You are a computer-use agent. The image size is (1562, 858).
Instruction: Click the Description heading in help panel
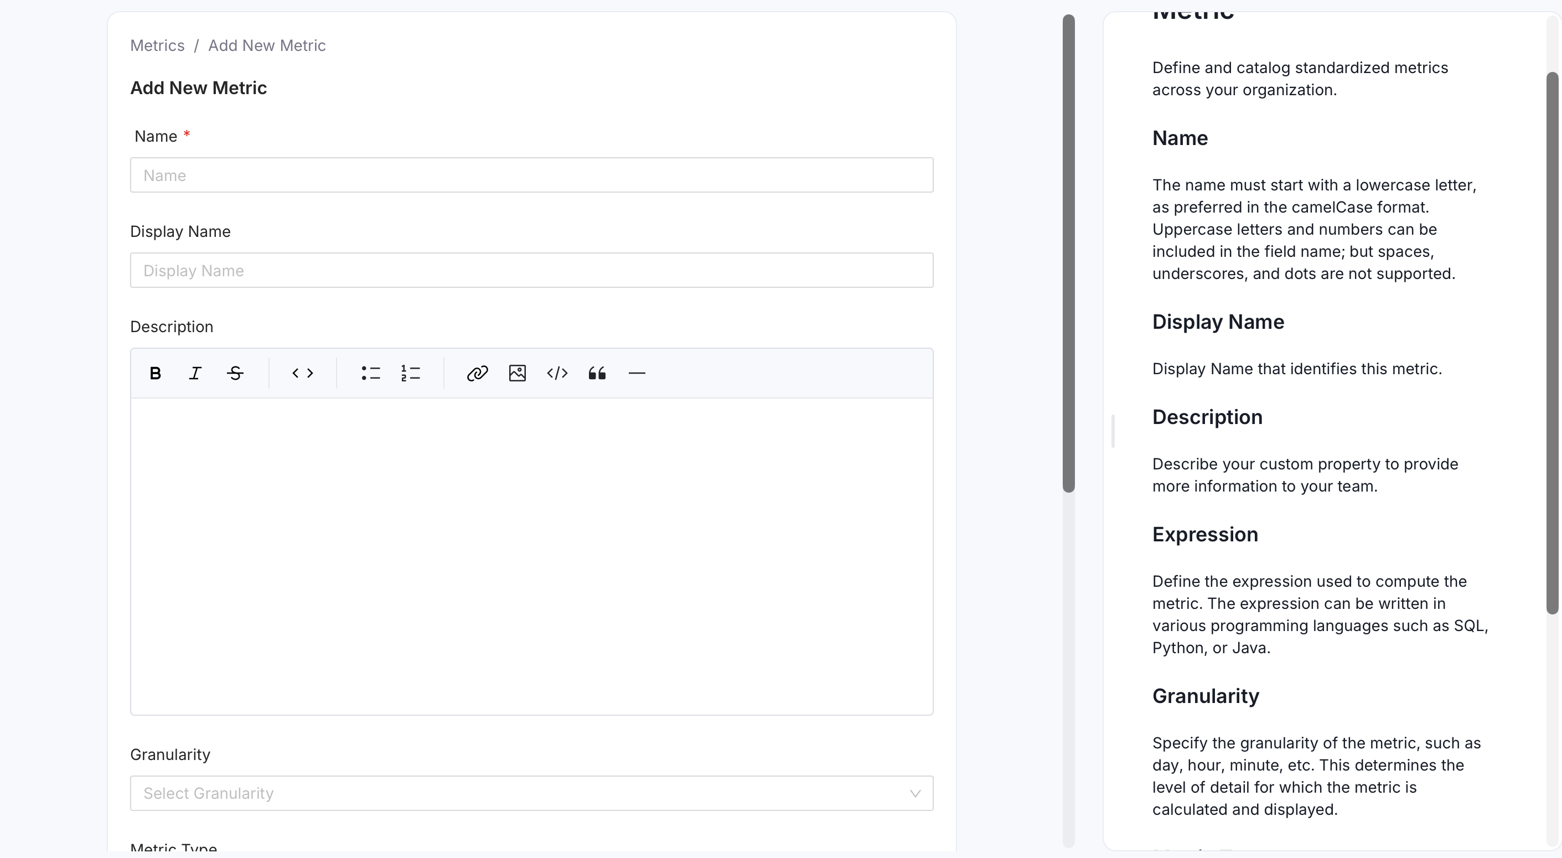[1207, 417]
